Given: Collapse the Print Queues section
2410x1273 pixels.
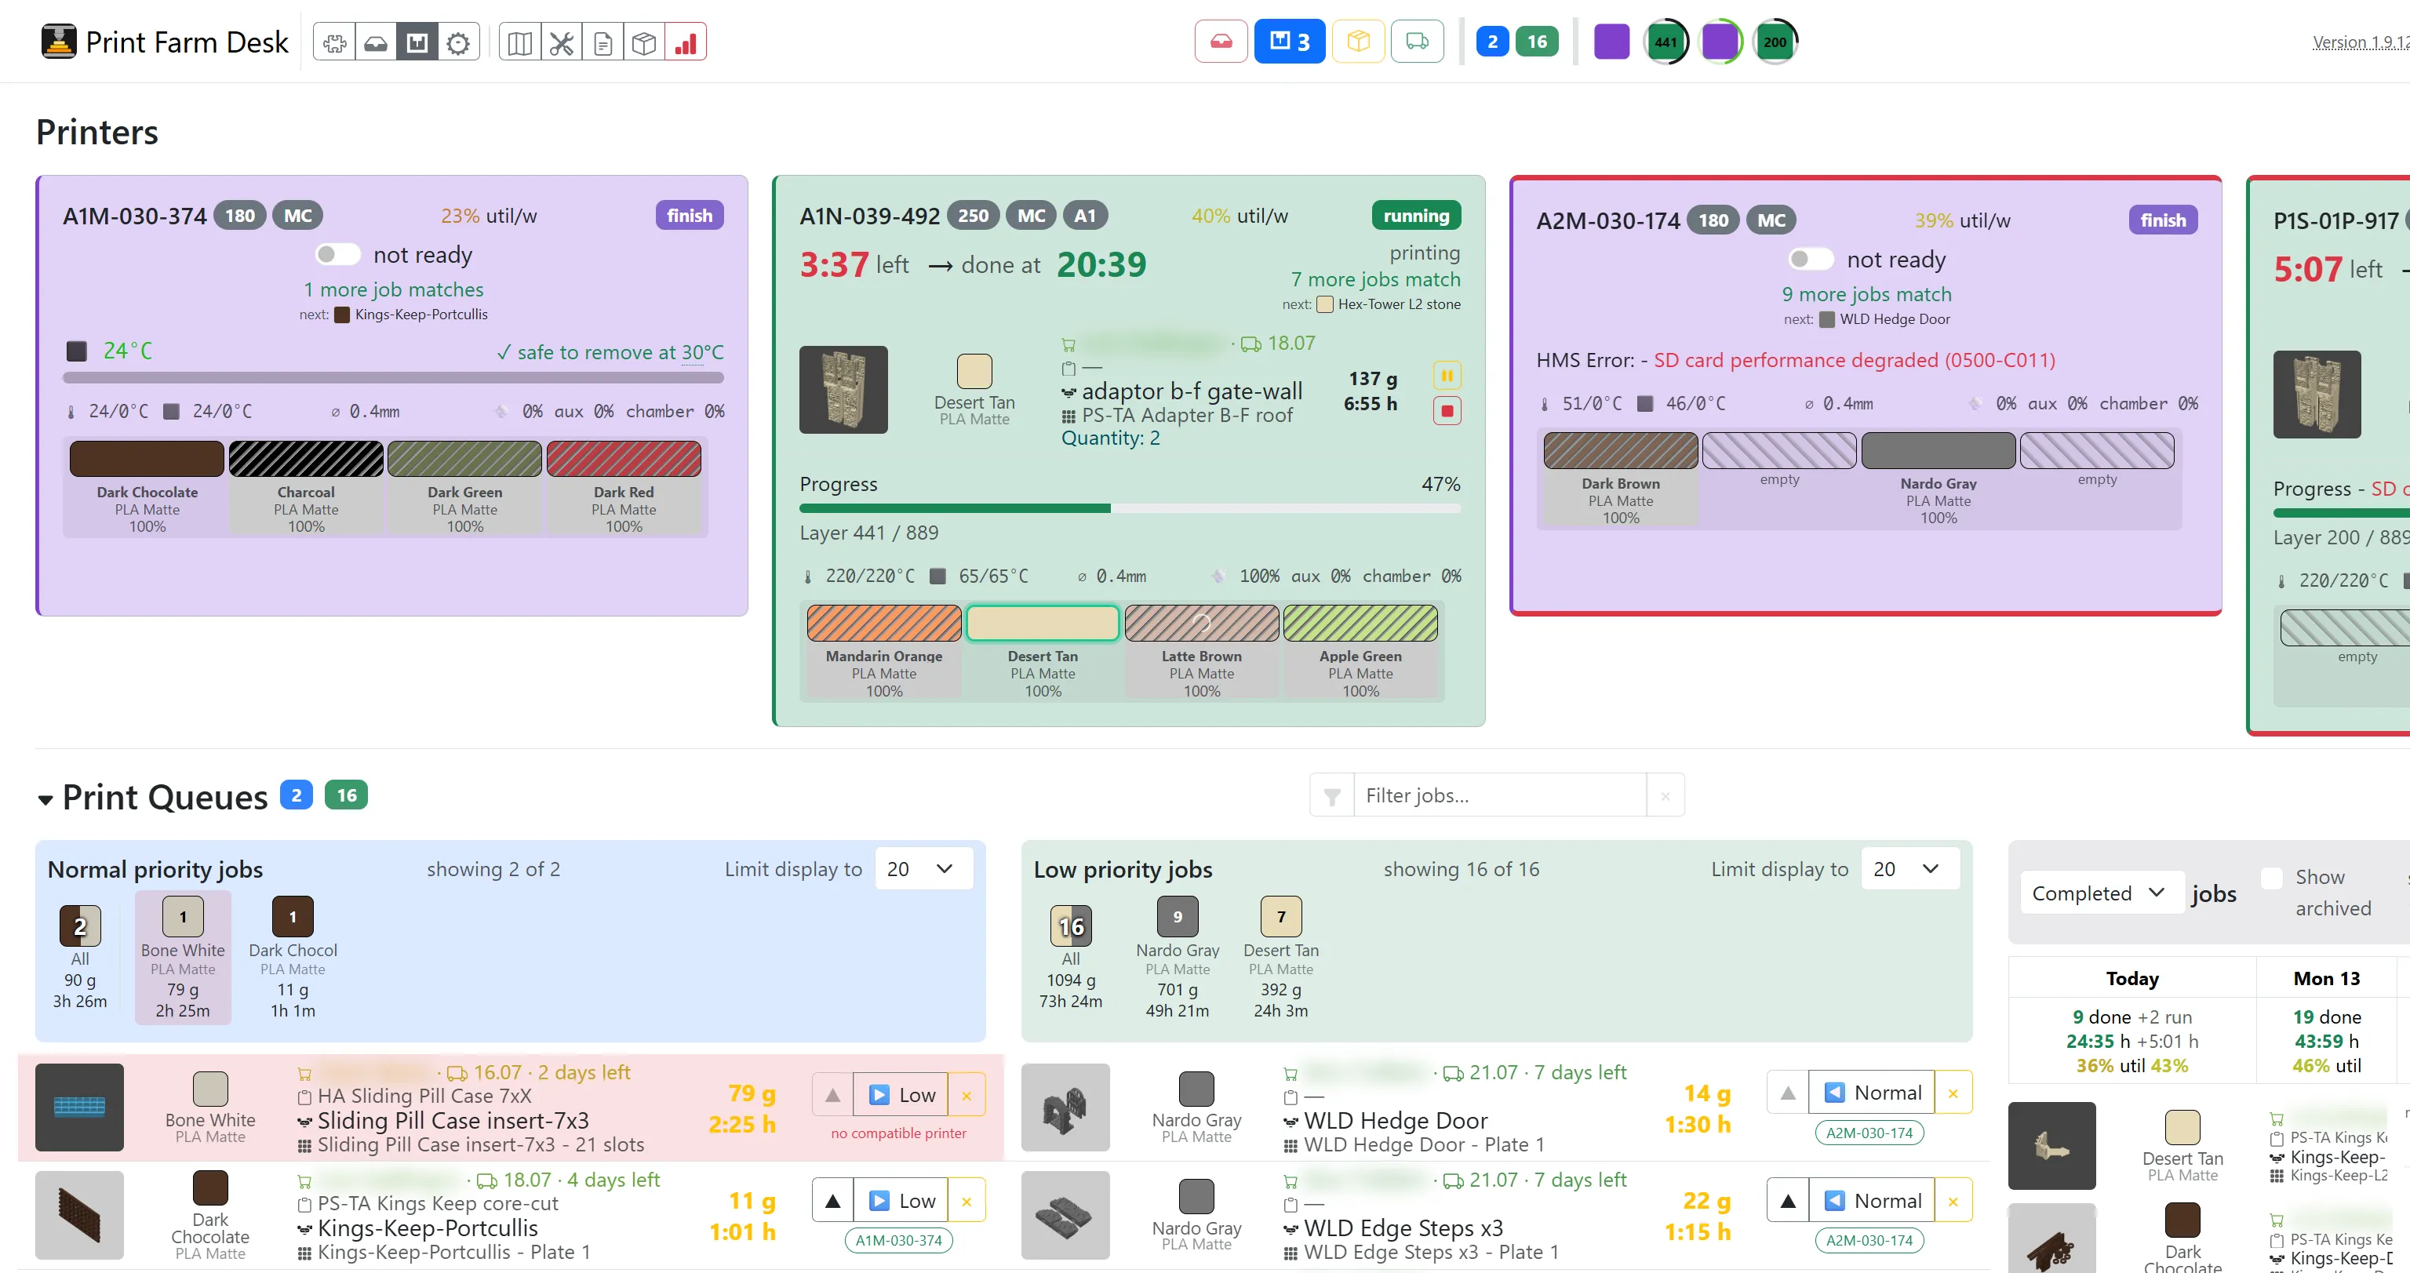Looking at the screenshot, I should tap(45, 800).
